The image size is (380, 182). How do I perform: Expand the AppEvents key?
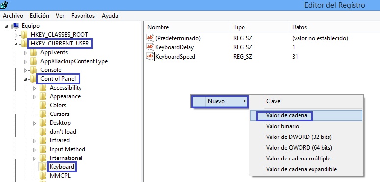click(x=25, y=53)
